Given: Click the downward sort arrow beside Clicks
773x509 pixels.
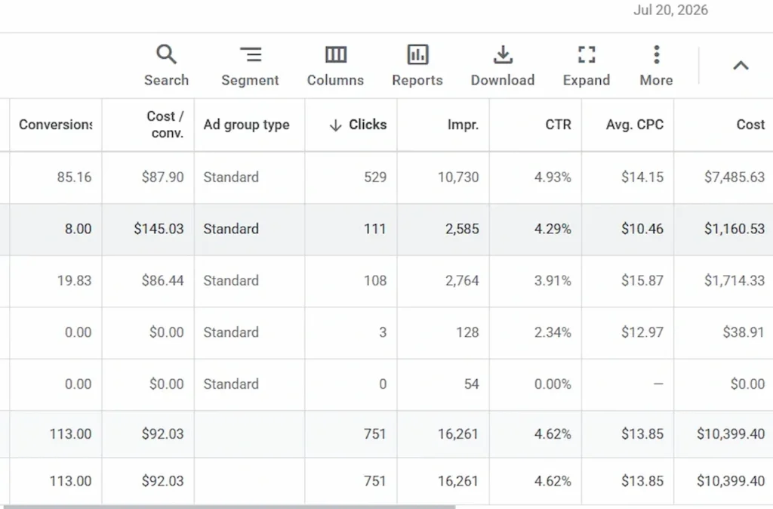Looking at the screenshot, I should click(x=335, y=125).
